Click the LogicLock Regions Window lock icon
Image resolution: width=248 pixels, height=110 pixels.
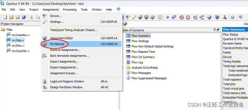coord(45,81)
